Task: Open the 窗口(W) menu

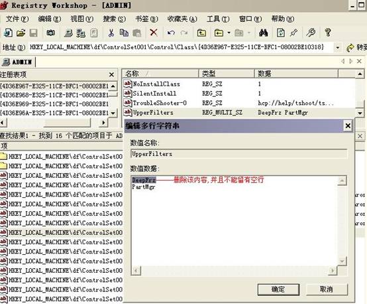Action: click(250, 19)
